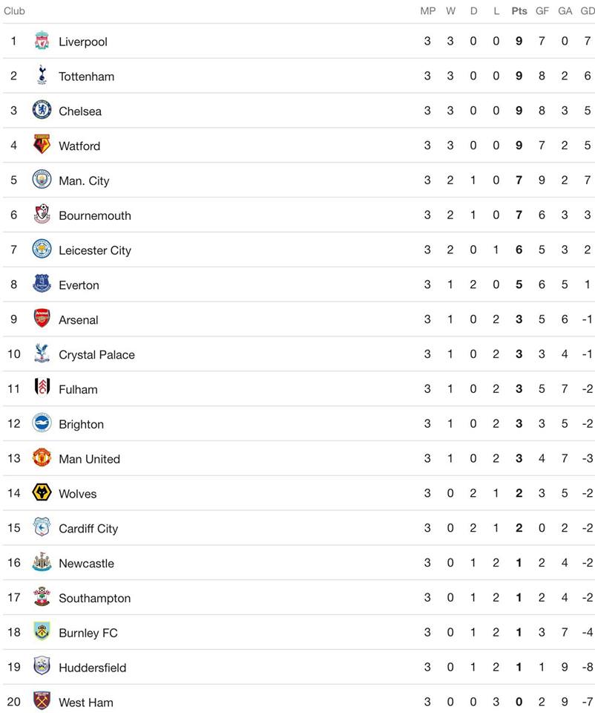Select the Chelsea badge icon
The width and height of the screenshot is (595, 713).
[42, 110]
